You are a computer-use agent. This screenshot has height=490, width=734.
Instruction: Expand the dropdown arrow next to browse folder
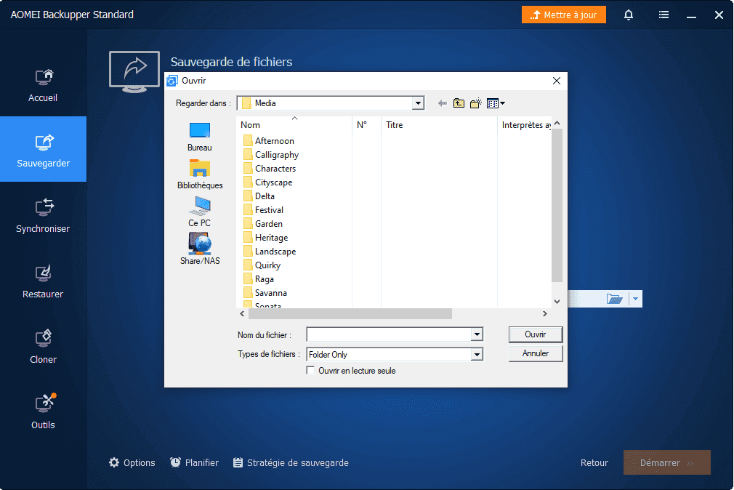click(x=635, y=298)
